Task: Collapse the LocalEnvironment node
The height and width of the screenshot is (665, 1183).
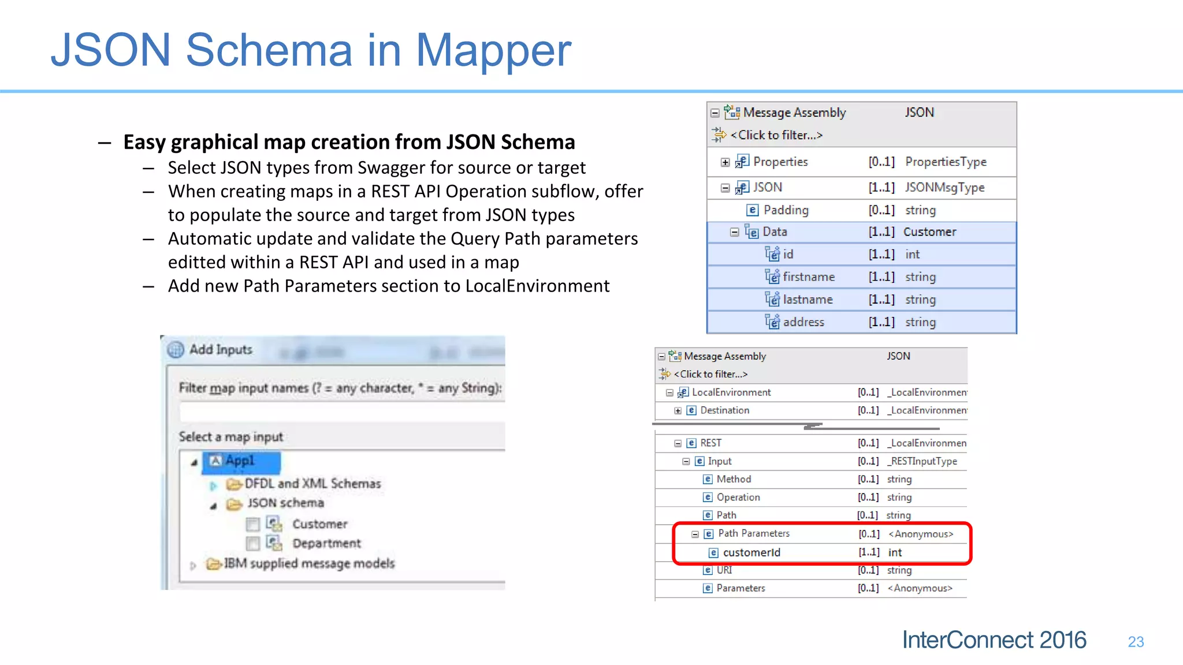Action: (x=670, y=393)
